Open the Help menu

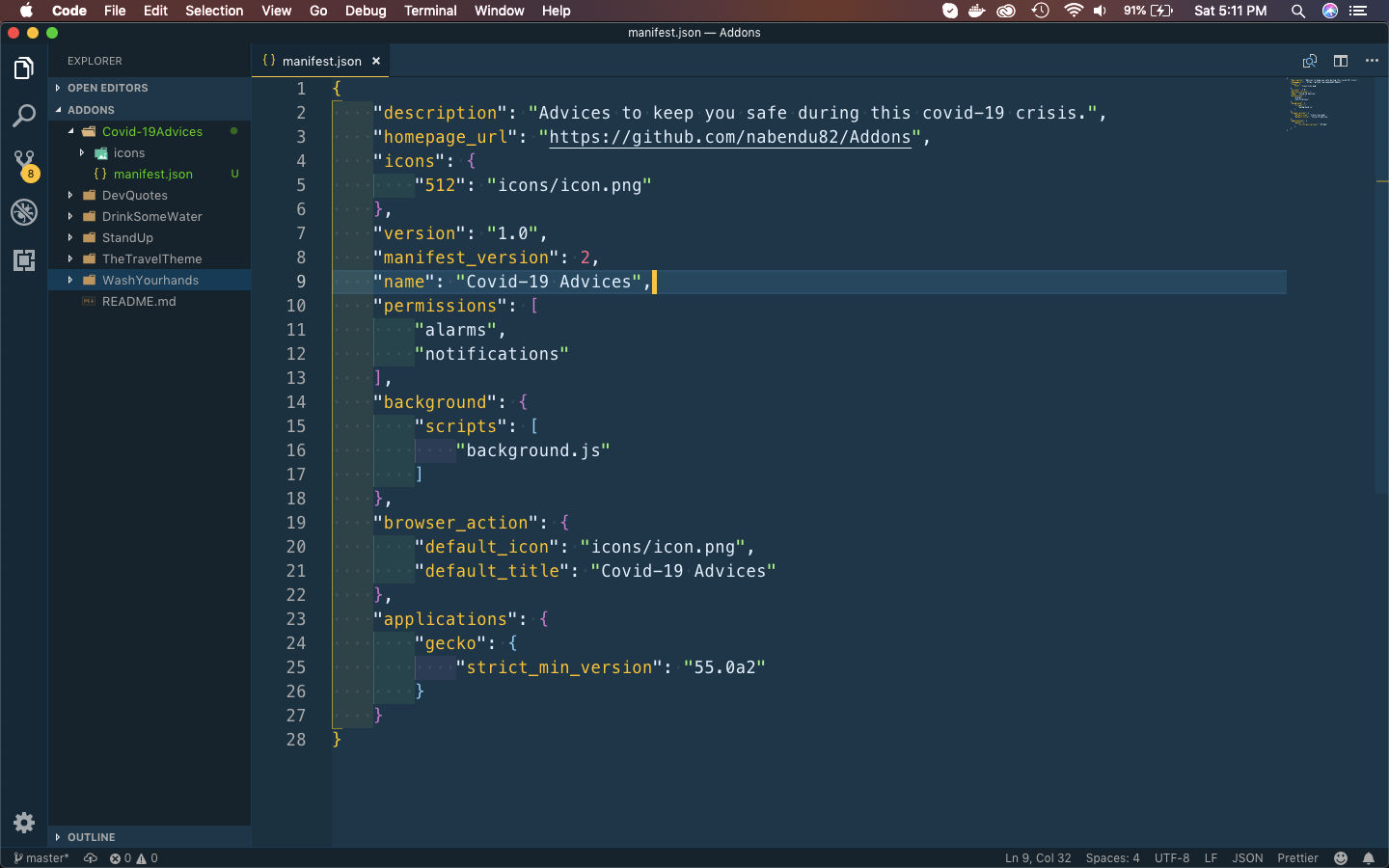point(556,11)
